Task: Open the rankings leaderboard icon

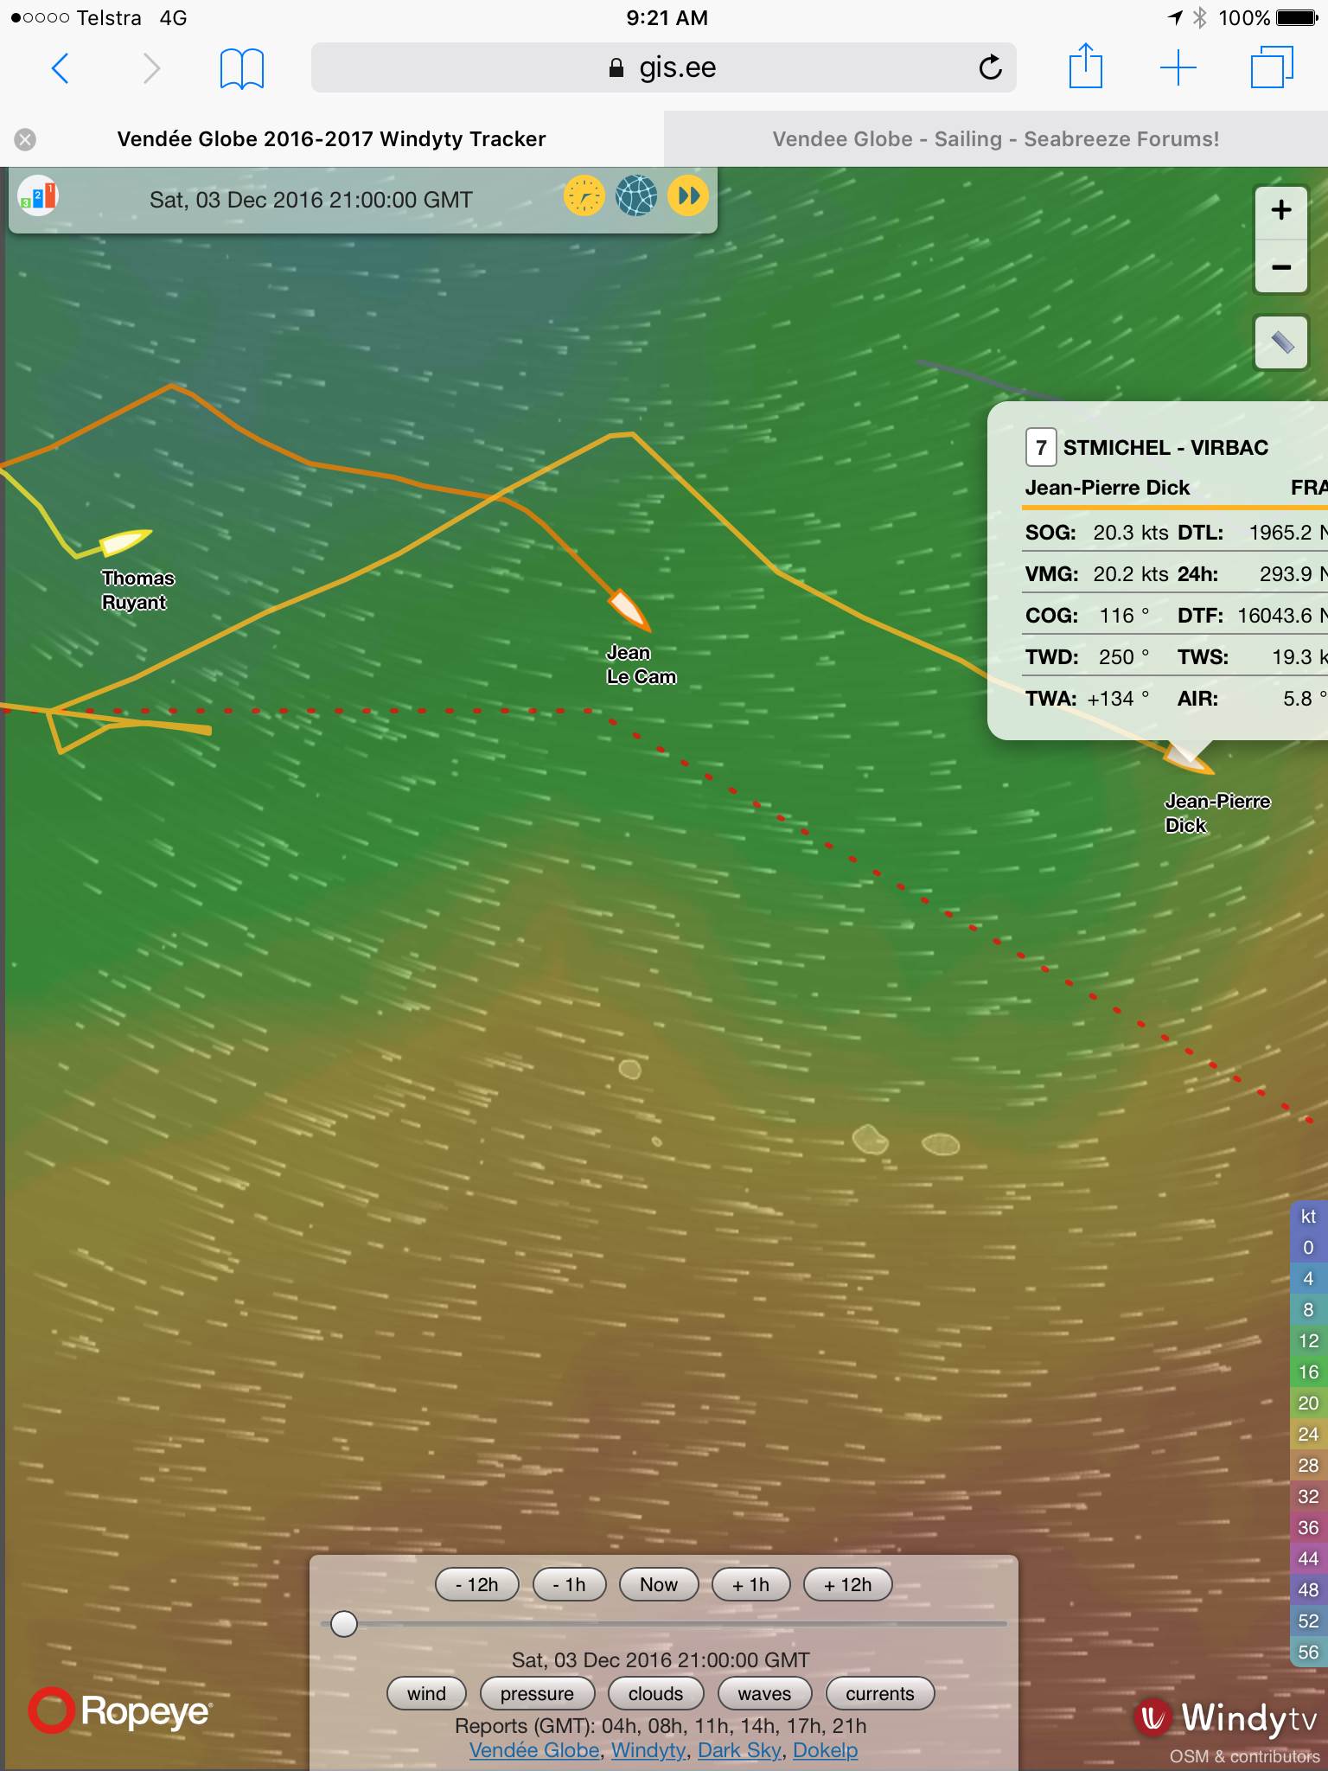Action: (38, 198)
